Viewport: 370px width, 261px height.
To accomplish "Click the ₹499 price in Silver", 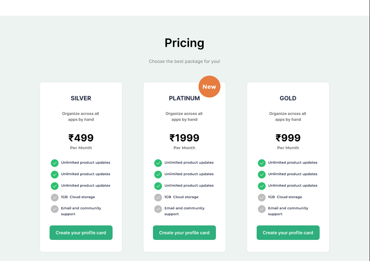I will click(x=81, y=138).
